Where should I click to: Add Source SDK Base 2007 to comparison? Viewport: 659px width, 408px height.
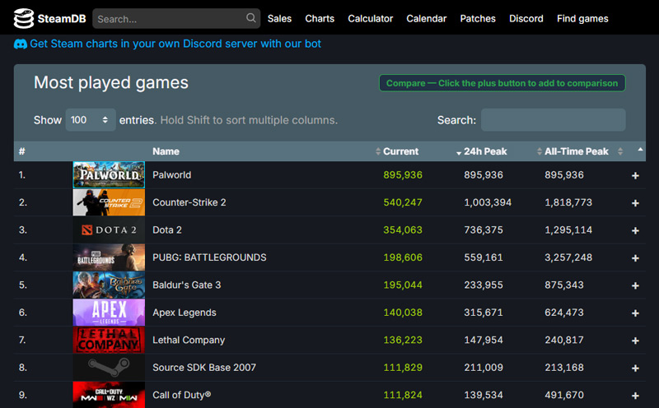click(635, 369)
